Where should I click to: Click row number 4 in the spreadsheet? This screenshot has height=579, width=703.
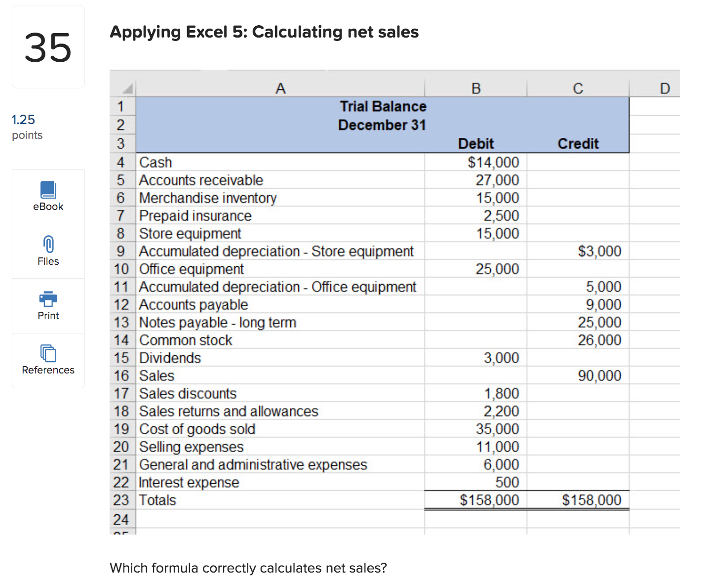tap(121, 162)
